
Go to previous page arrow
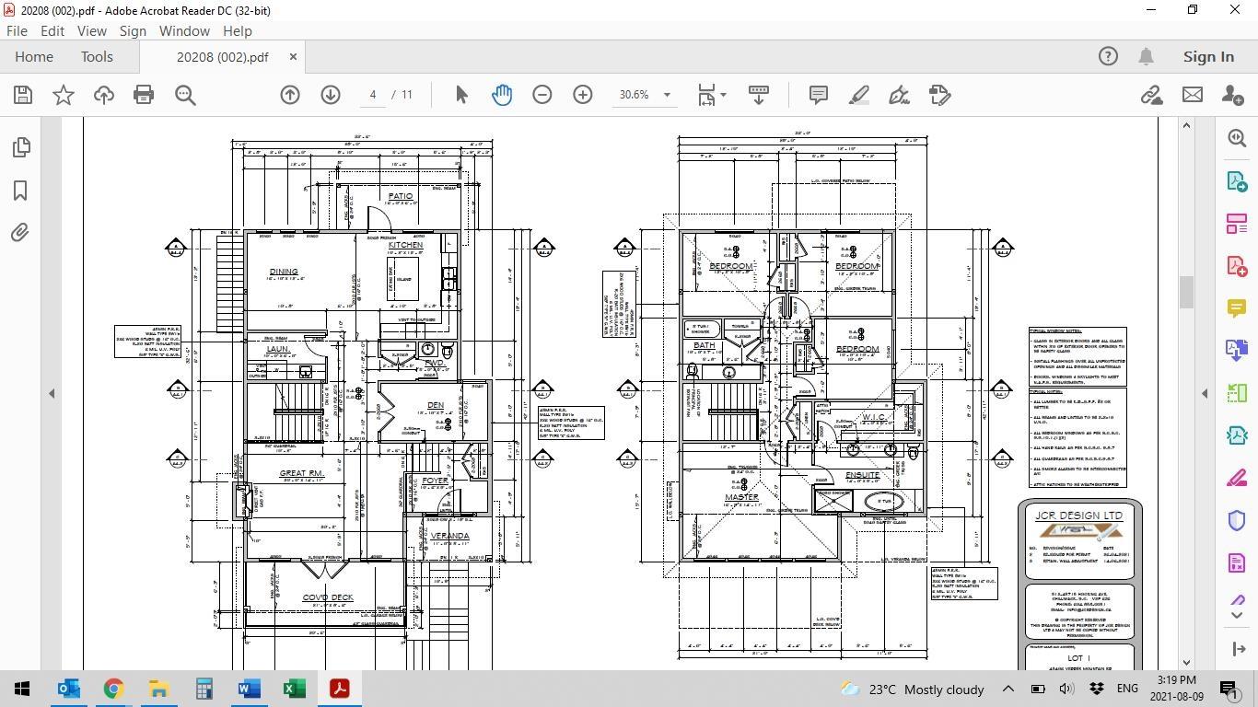(290, 95)
